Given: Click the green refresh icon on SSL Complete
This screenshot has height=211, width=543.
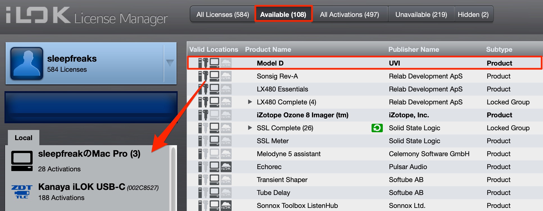Looking at the screenshot, I should pyautogui.click(x=377, y=128).
